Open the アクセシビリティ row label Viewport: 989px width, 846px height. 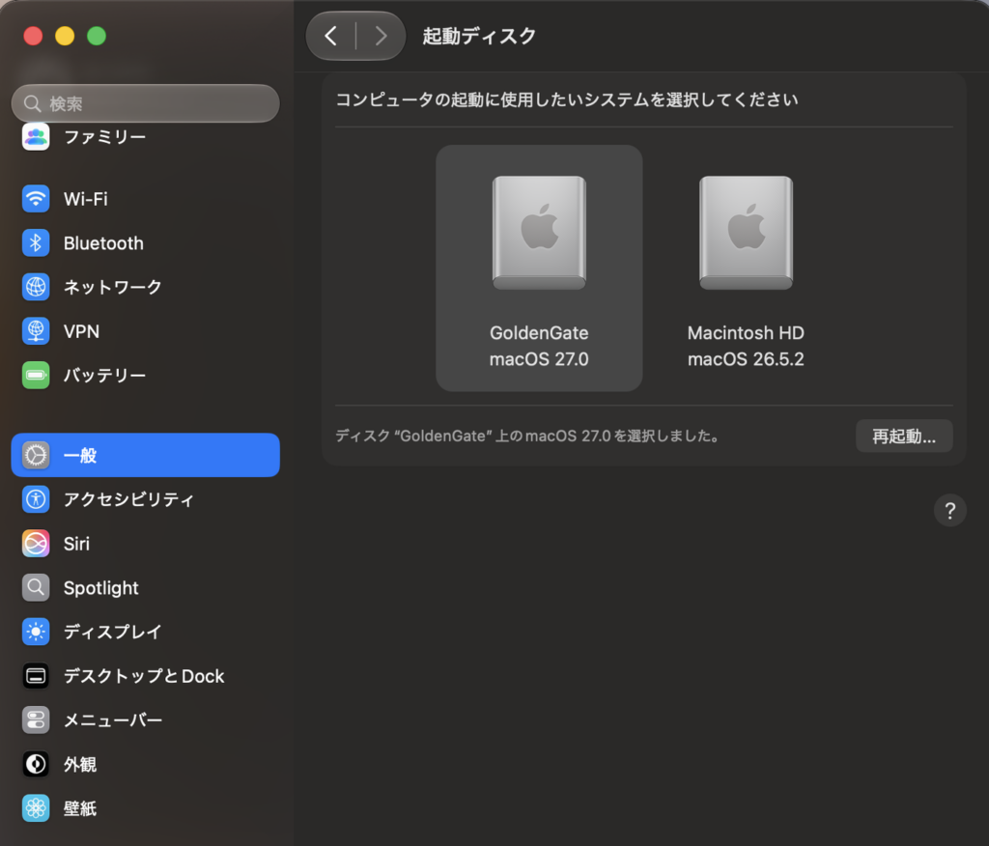[x=128, y=499]
